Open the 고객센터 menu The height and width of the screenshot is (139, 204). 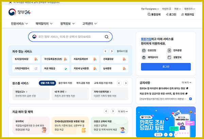(89, 23)
